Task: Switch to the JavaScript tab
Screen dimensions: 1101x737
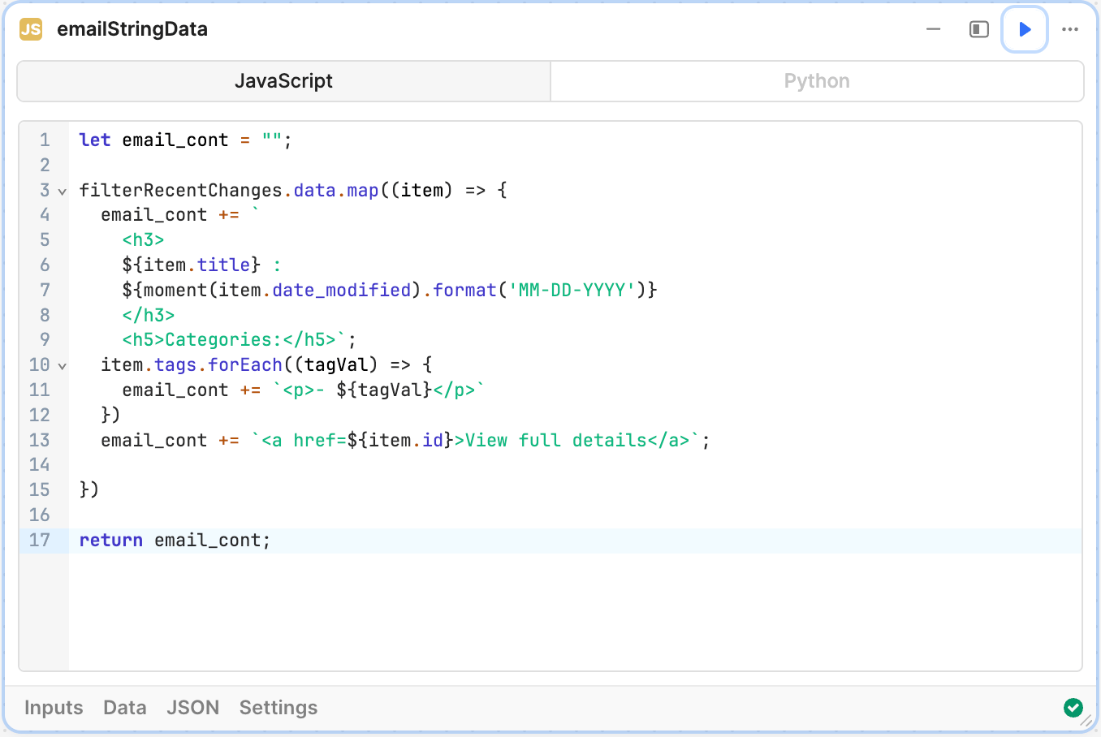Action: point(284,81)
